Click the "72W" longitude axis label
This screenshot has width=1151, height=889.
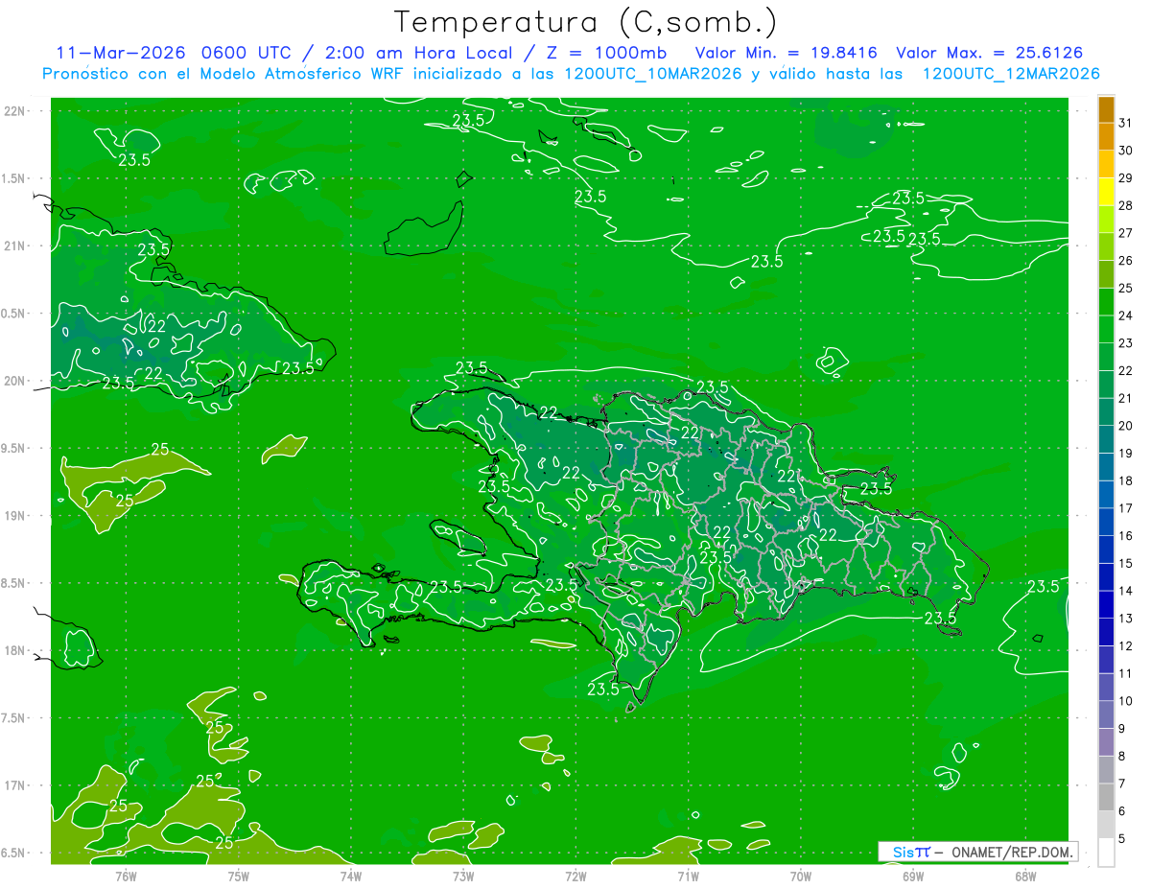[x=575, y=877]
